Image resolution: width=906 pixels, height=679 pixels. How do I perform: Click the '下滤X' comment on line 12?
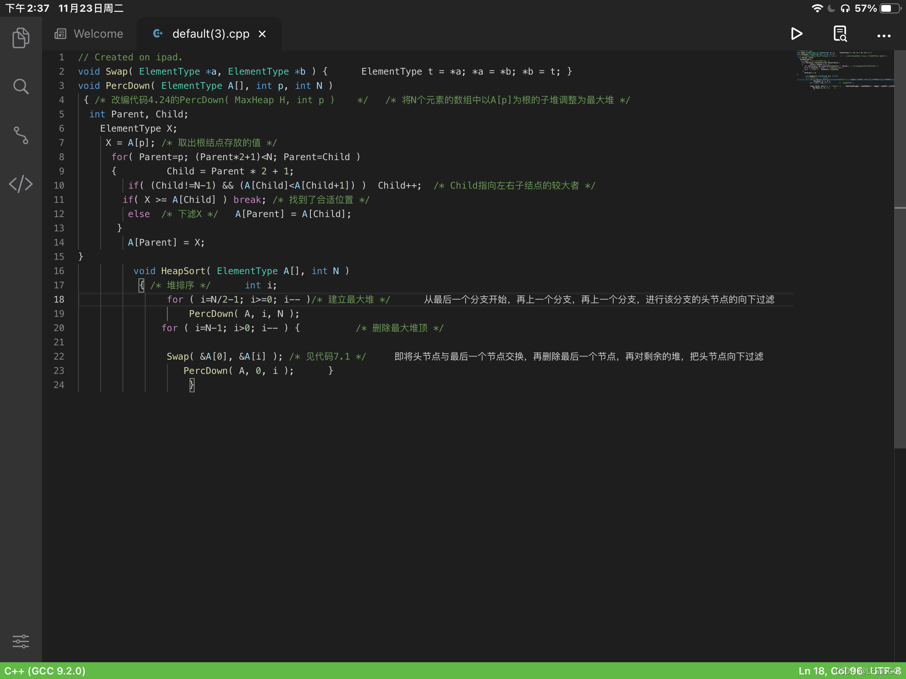point(190,214)
